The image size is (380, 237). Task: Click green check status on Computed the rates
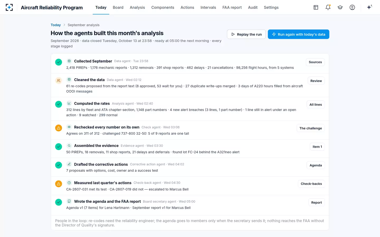[x=59, y=104]
